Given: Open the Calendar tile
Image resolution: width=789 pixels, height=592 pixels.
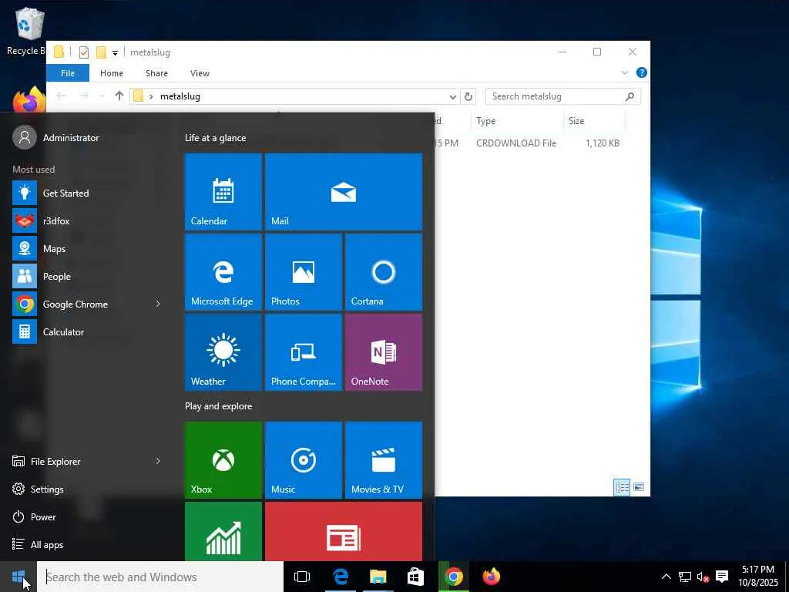Looking at the screenshot, I should 223,192.
